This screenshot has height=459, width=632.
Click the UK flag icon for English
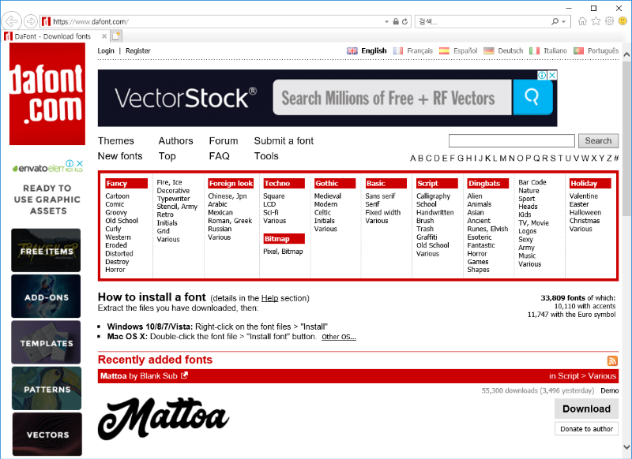point(352,50)
